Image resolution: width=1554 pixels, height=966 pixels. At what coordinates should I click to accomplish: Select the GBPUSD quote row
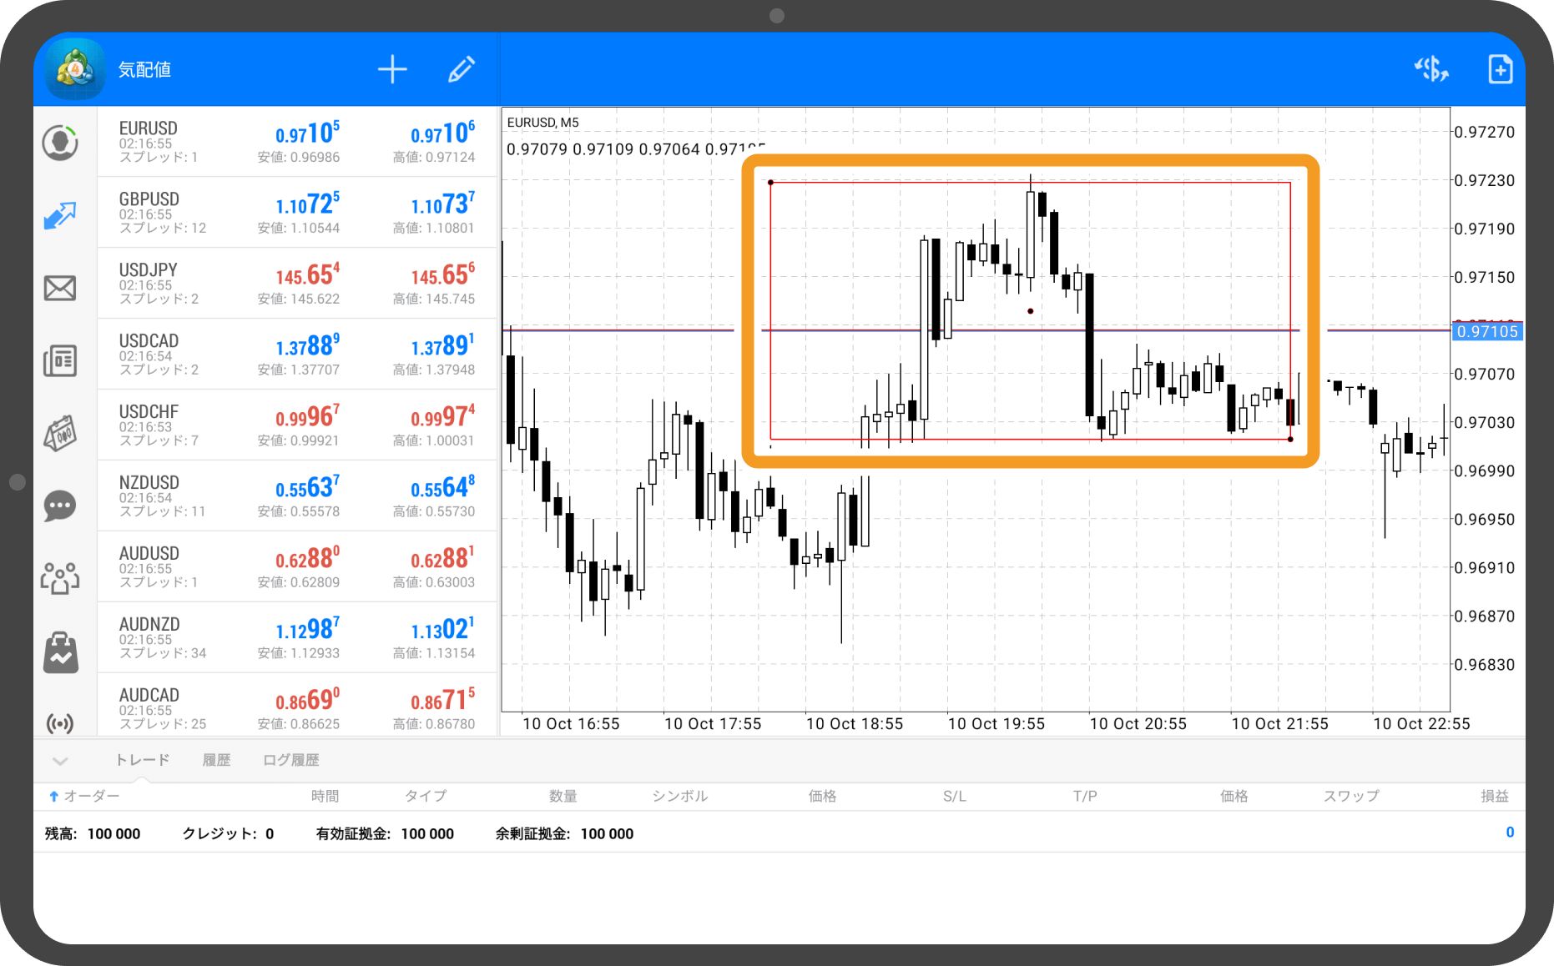[297, 212]
